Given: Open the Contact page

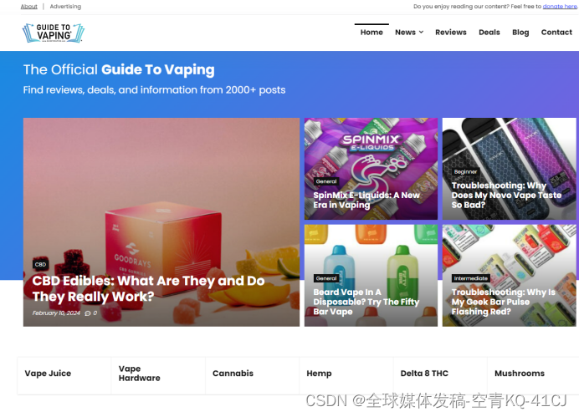Looking at the screenshot, I should (x=556, y=32).
